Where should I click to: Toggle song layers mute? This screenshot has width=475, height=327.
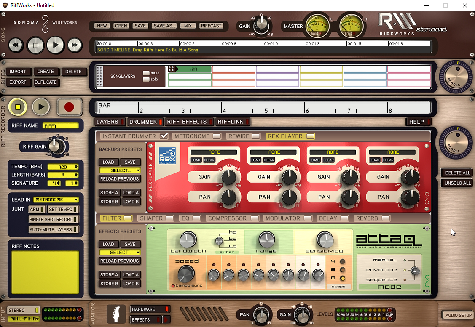click(x=146, y=73)
